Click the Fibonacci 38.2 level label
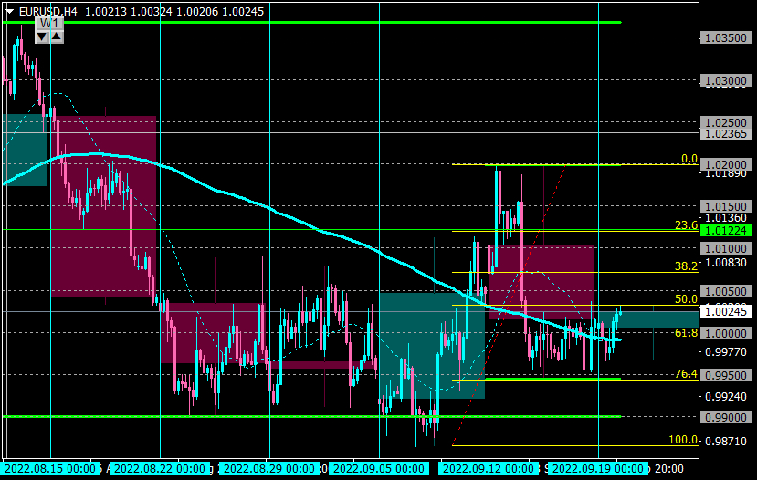The height and width of the screenshot is (480, 757). click(x=686, y=266)
